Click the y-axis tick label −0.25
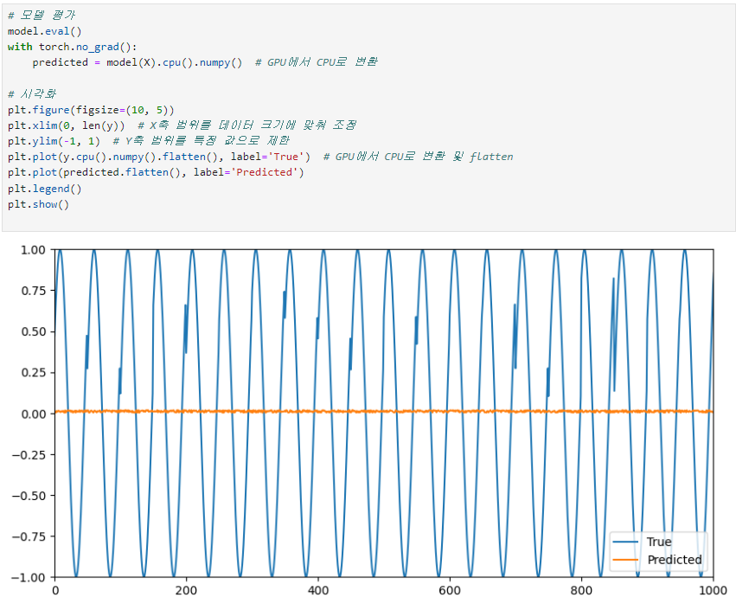 [29, 454]
